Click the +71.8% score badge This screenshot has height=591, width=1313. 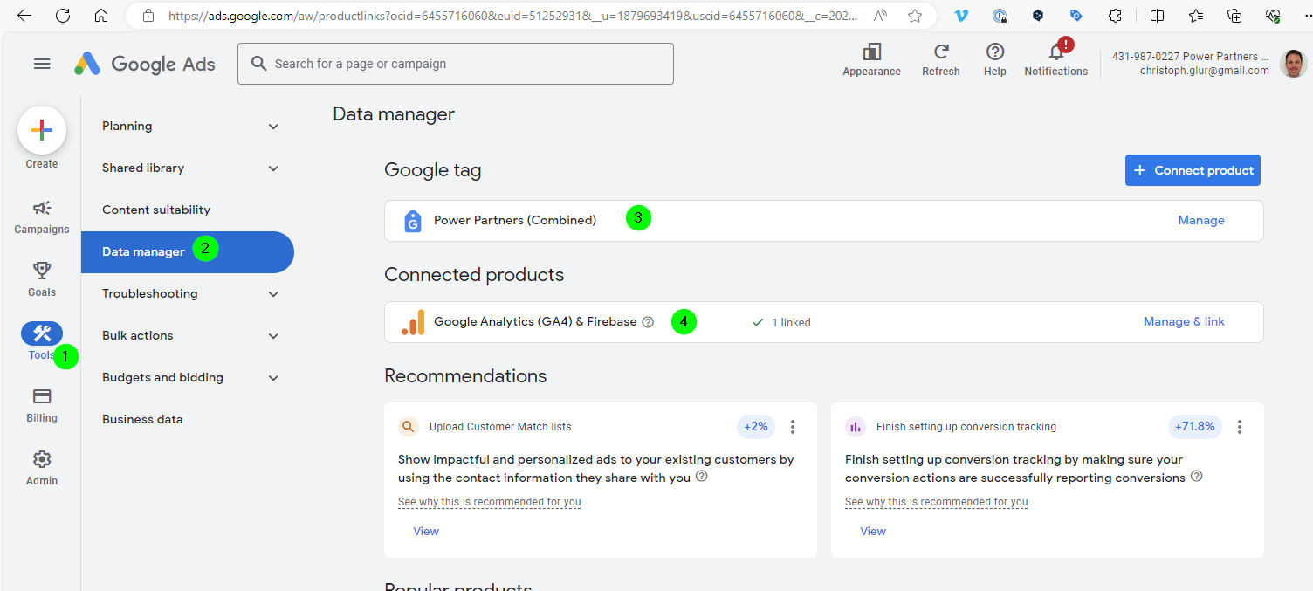(x=1195, y=427)
